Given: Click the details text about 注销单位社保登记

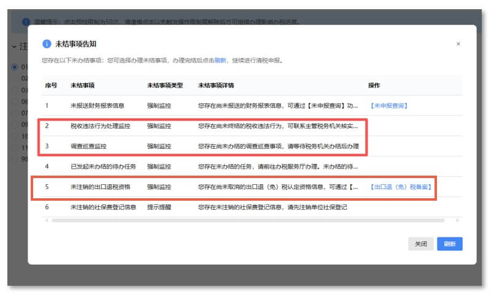Looking at the screenshot, I should pos(272,207).
